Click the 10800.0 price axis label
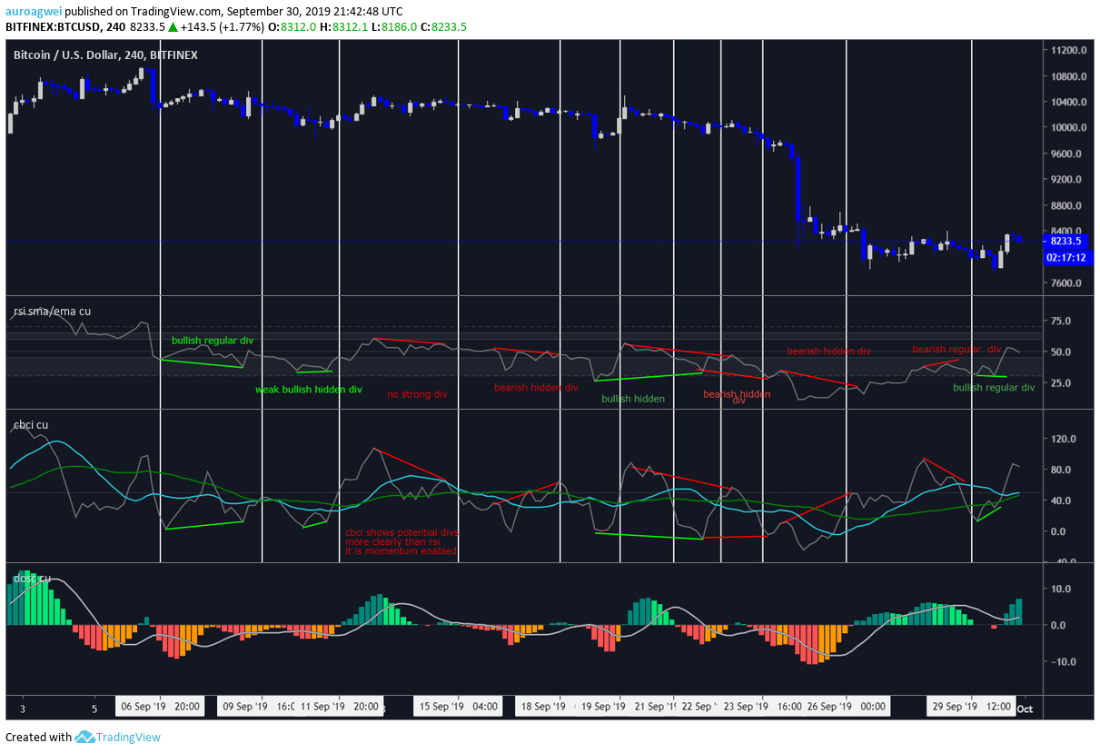The image size is (1100, 753). click(x=1066, y=76)
